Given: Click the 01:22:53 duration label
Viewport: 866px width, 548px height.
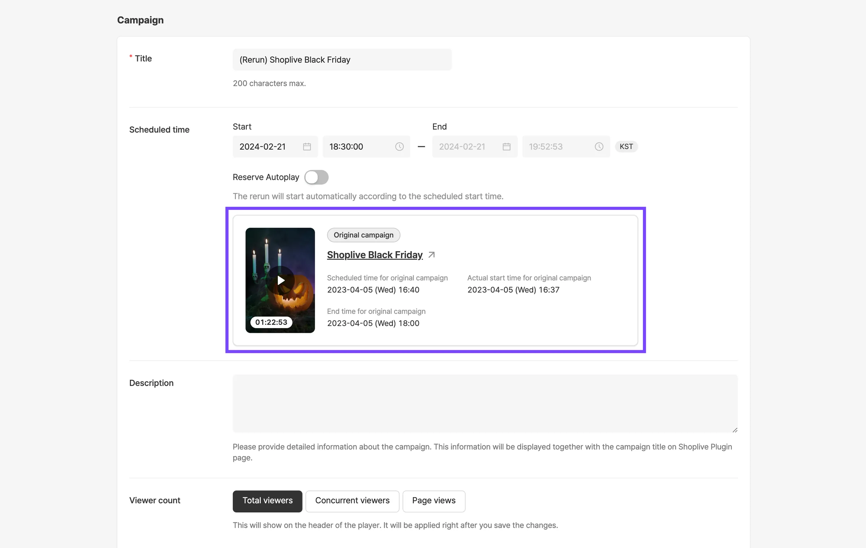Looking at the screenshot, I should click(x=271, y=322).
